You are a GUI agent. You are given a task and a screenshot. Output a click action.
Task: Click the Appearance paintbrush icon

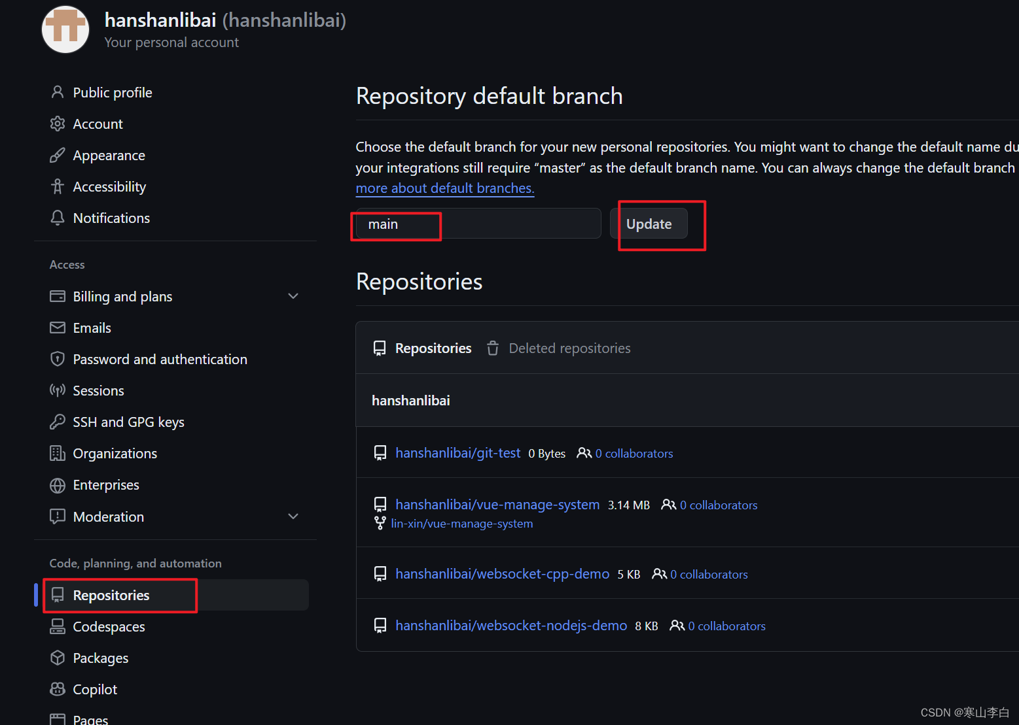point(58,155)
